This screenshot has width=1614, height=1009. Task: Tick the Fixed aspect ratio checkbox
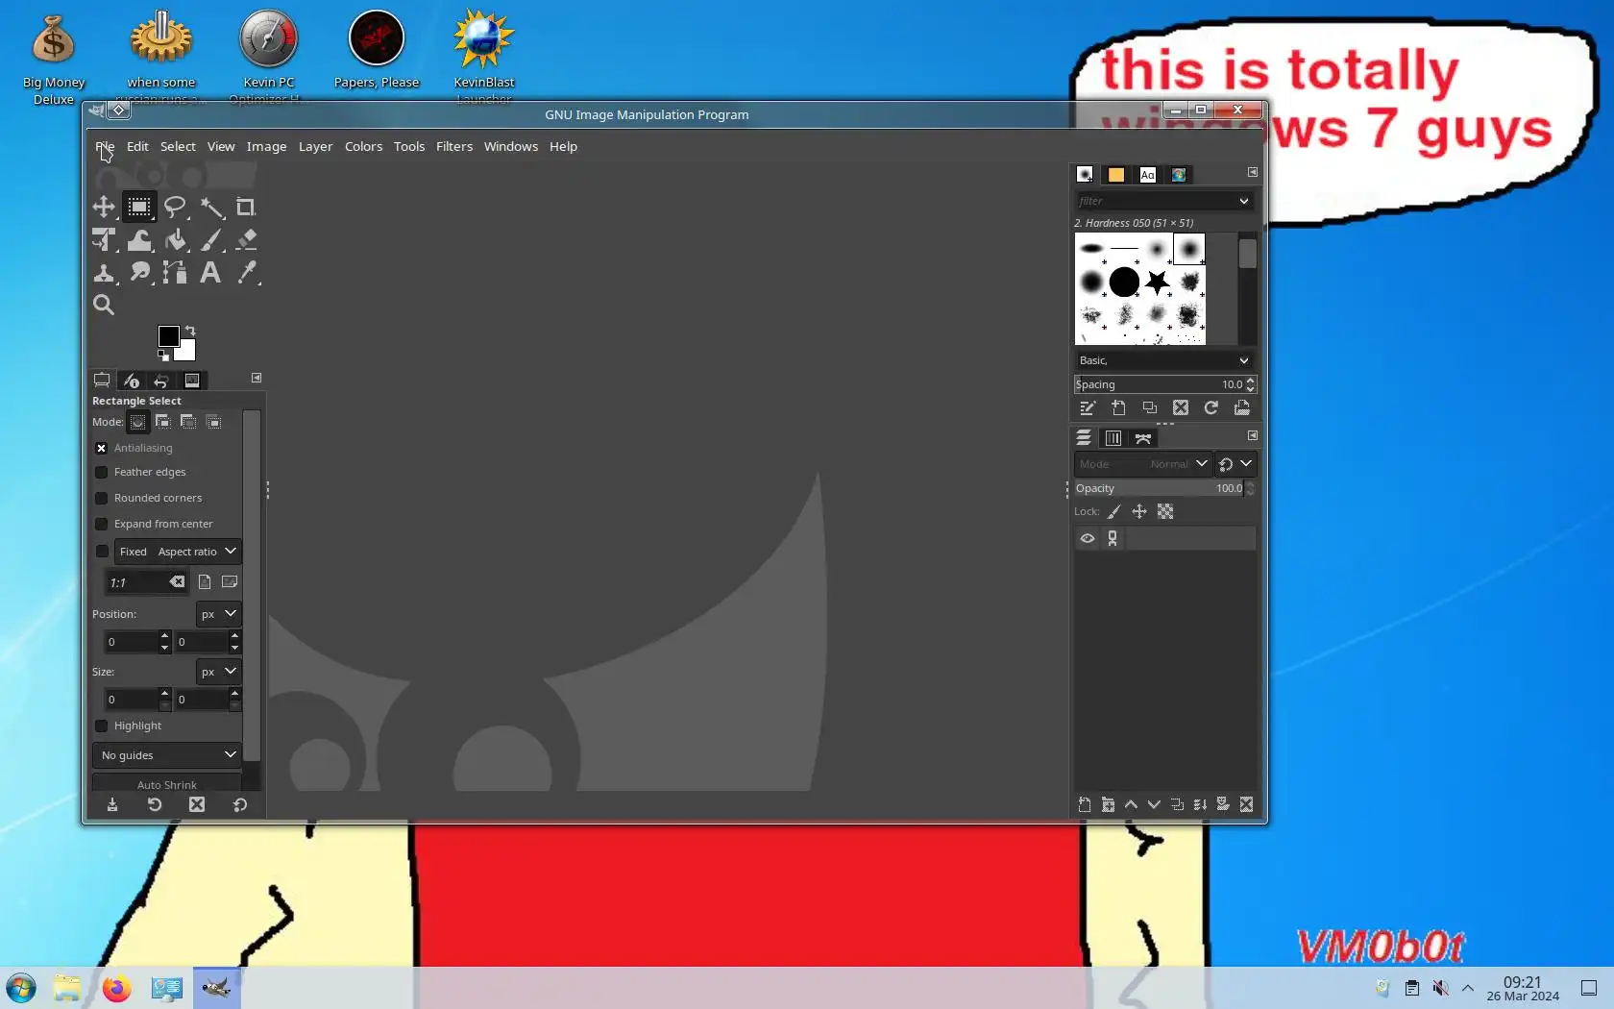(x=102, y=552)
